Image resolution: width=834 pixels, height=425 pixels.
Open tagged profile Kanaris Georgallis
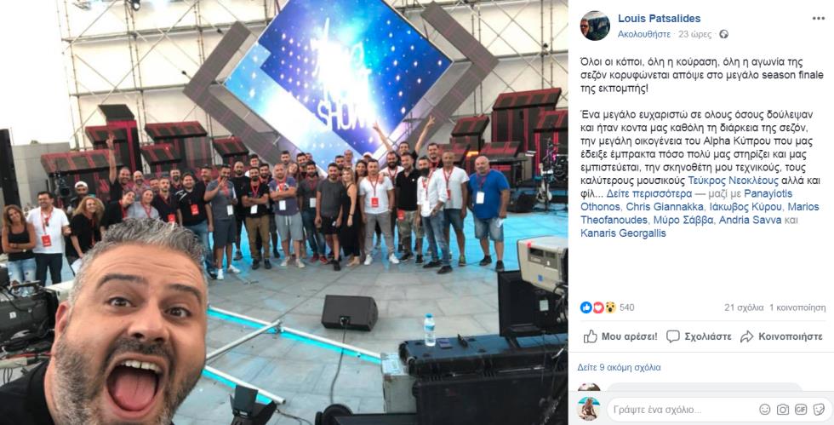tap(623, 233)
